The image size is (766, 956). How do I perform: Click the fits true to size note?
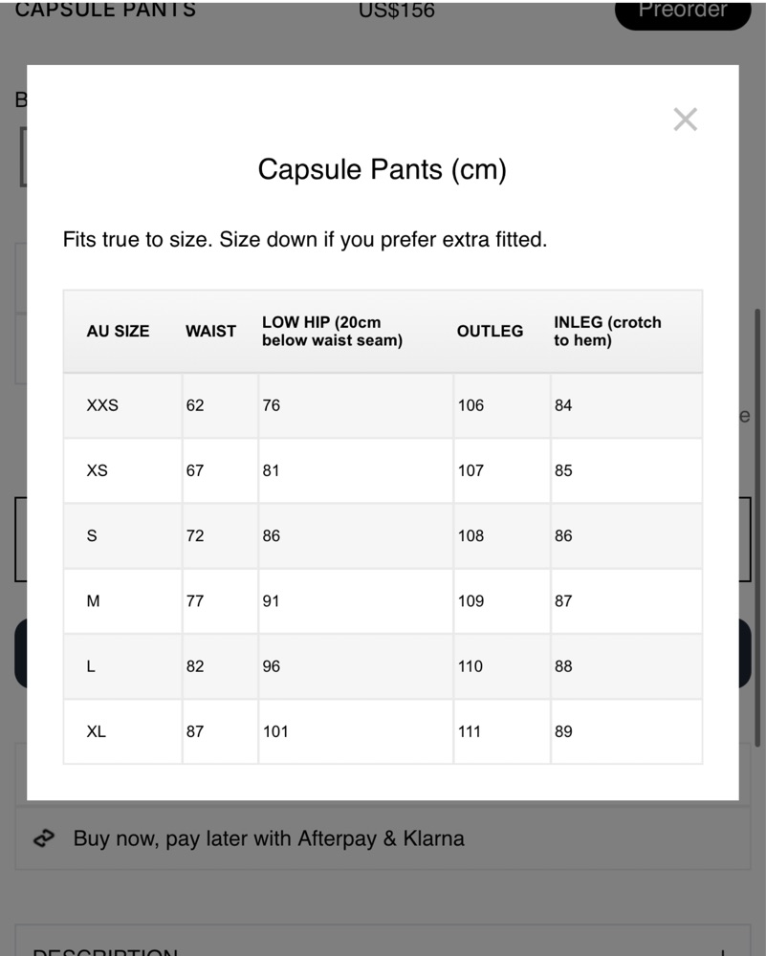click(x=305, y=240)
